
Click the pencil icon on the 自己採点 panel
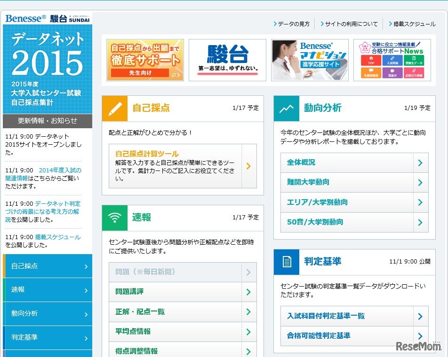click(114, 108)
